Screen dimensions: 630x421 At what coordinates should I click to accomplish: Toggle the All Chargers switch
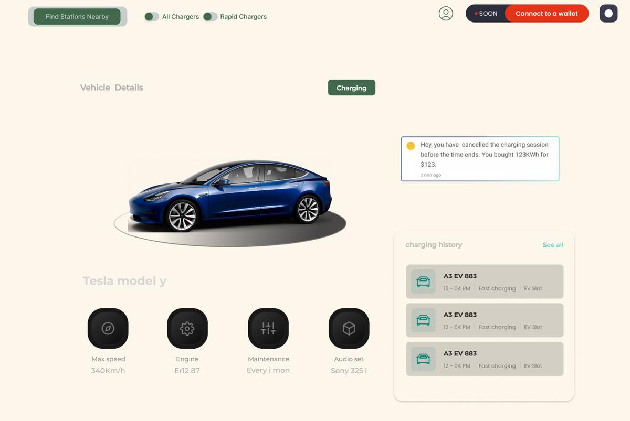click(x=152, y=17)
